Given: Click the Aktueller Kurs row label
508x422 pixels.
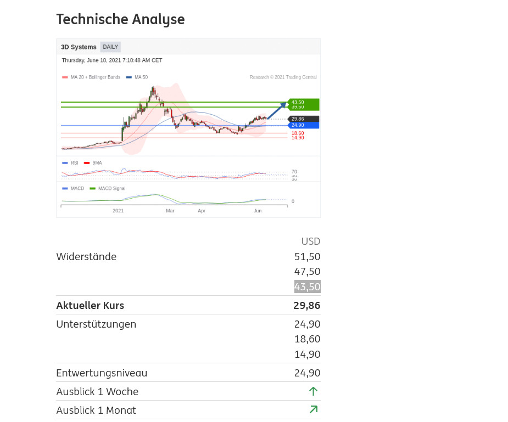Looking at the screenshot, I should pos(90,305).
